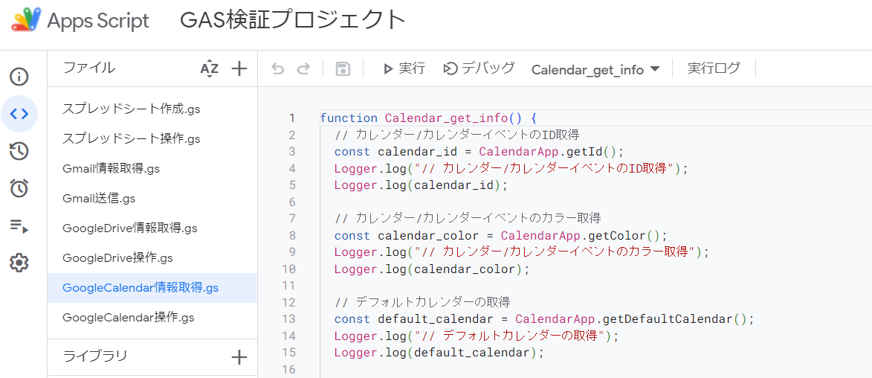872x378 pixels.
Task: Select Gmail送信.gs in file list
Action: [99, 199]
